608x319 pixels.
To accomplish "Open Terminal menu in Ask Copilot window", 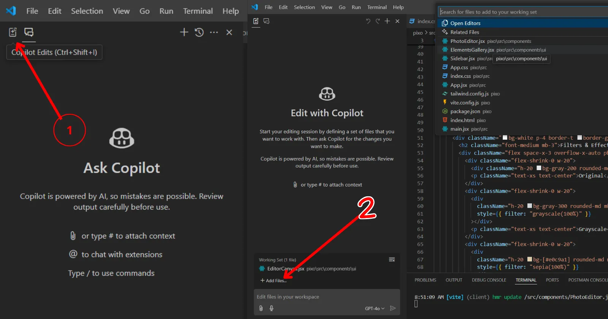I will [x=198, y=11].
